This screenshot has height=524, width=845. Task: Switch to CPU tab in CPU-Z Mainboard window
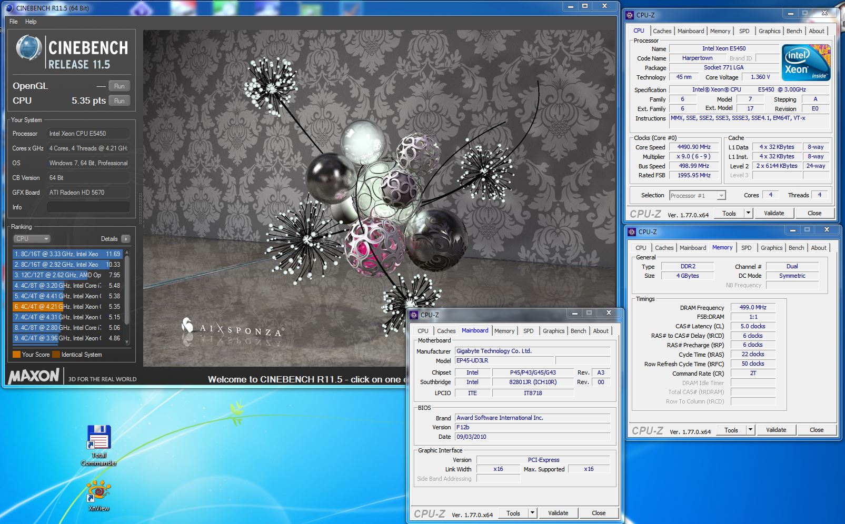pyautogui.click(x=423, y=331)
